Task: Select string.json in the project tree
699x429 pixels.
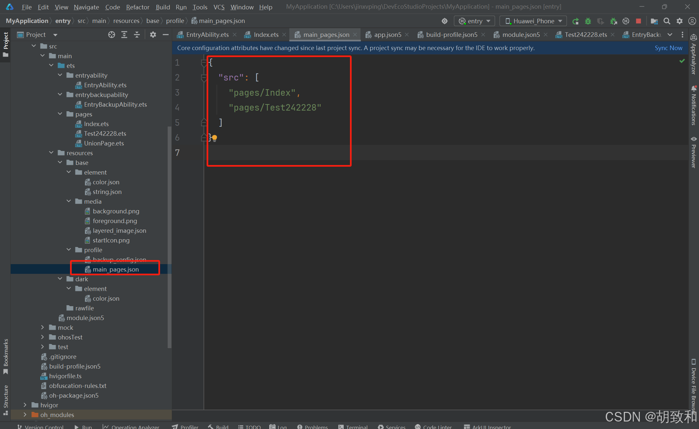Action: tap(107, 192)
